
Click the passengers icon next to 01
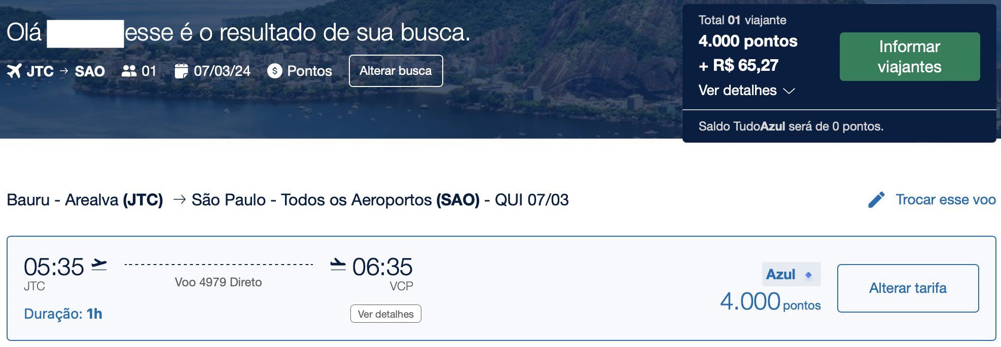pyautogui.click(x=129, y=71)
